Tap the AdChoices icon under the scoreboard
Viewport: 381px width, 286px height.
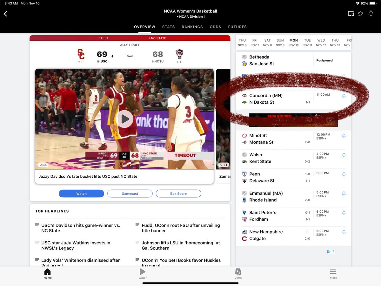[329, 252]
